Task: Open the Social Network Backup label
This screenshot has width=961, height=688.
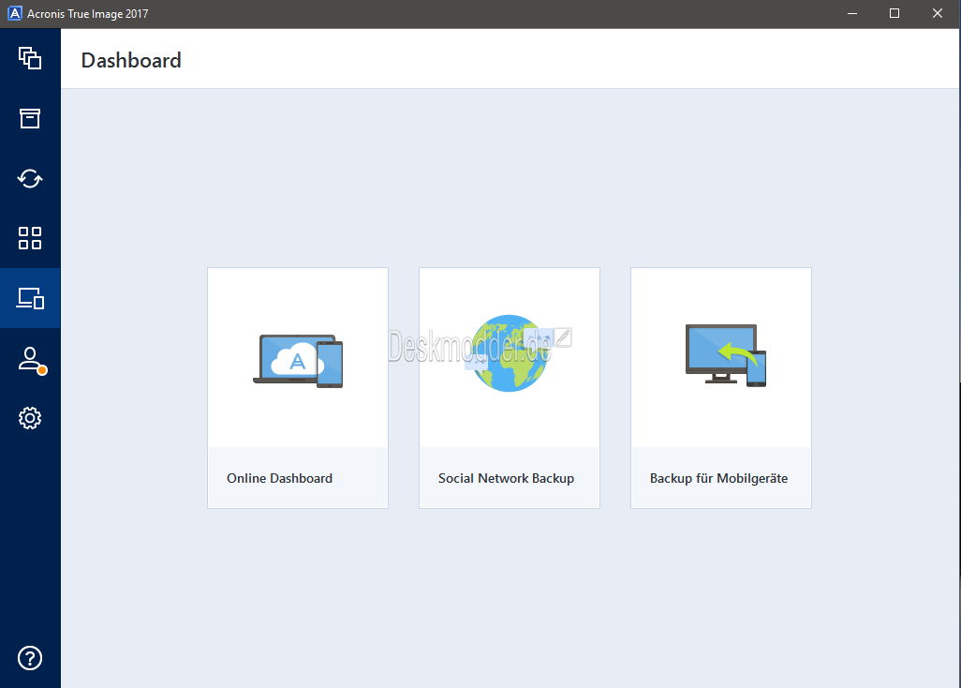Action: tap(506, 478)
